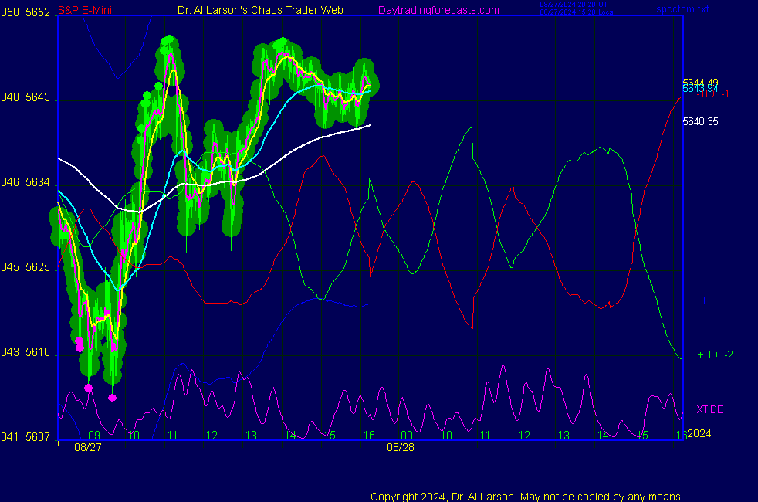The height and width of the screenshot is (502, 758).
Task: Click the '050 5652' price axis label
Action: click(x=25, y=12)
